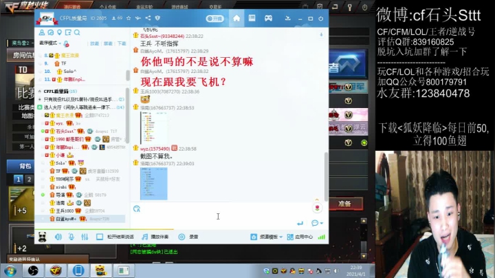Open the channel list panel icon in header
The height and width of the screenshot is (278, 495).
pyautogui.click(x=252, y=18)
